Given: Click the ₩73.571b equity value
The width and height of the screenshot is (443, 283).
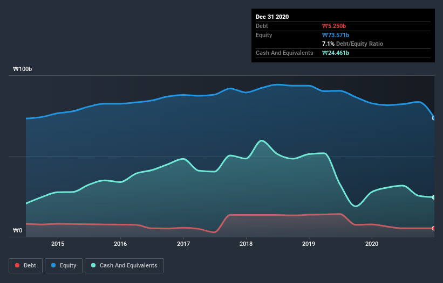Looking at the screenshot, I should [336, 35].
